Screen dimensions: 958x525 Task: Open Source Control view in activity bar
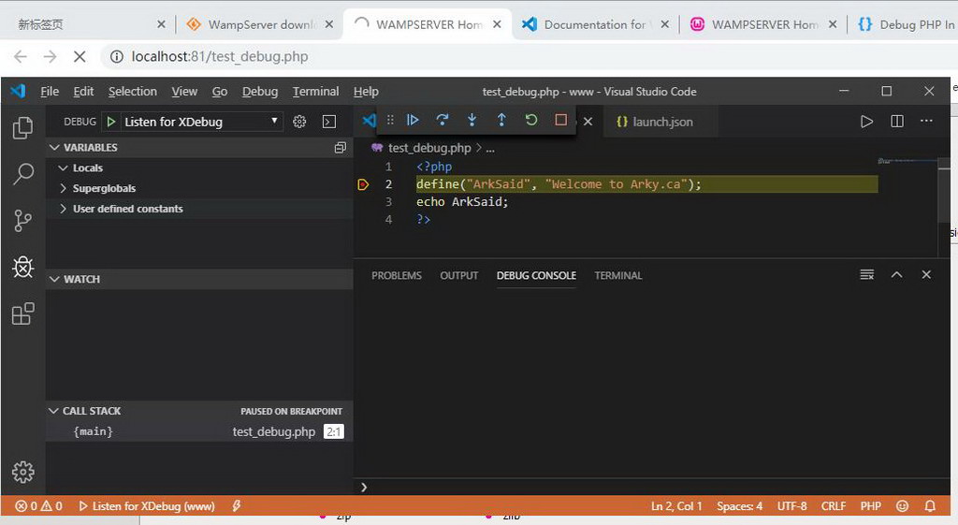tap(22, 221)
